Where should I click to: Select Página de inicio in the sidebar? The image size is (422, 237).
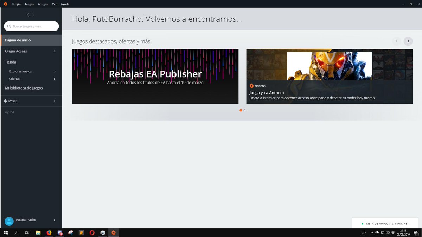coord(31,40)
